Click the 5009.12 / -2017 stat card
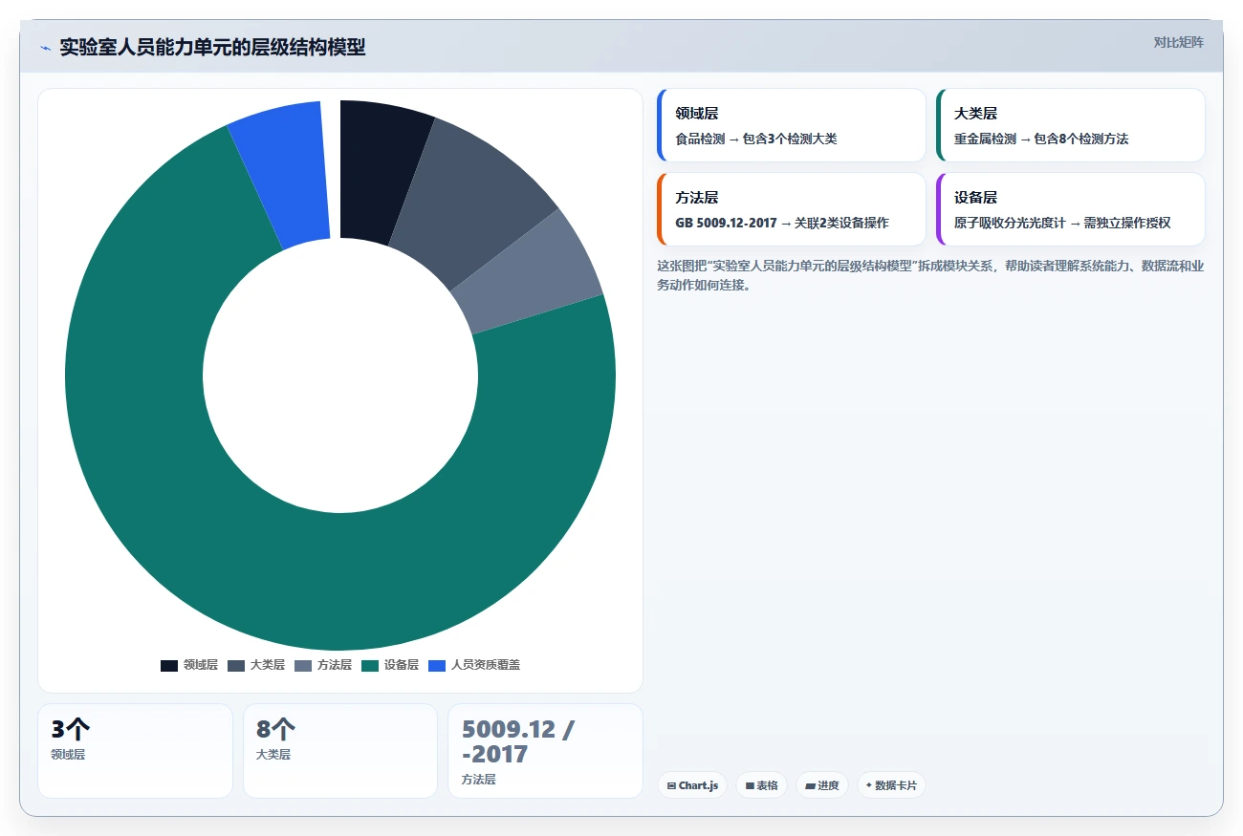Viewport: 1243px width, 836px height. [545, 751]
